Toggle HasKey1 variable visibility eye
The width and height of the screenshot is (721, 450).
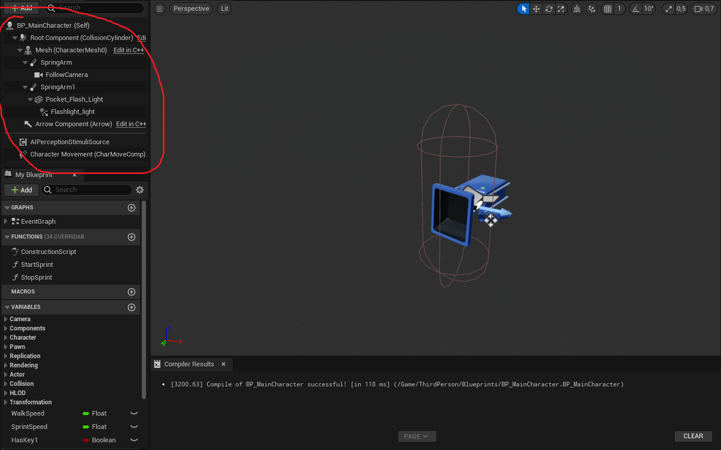pyautogui.click(x=134, y=440)
